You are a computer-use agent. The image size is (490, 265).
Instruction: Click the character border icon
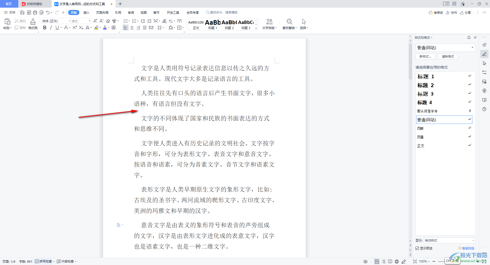114,28
